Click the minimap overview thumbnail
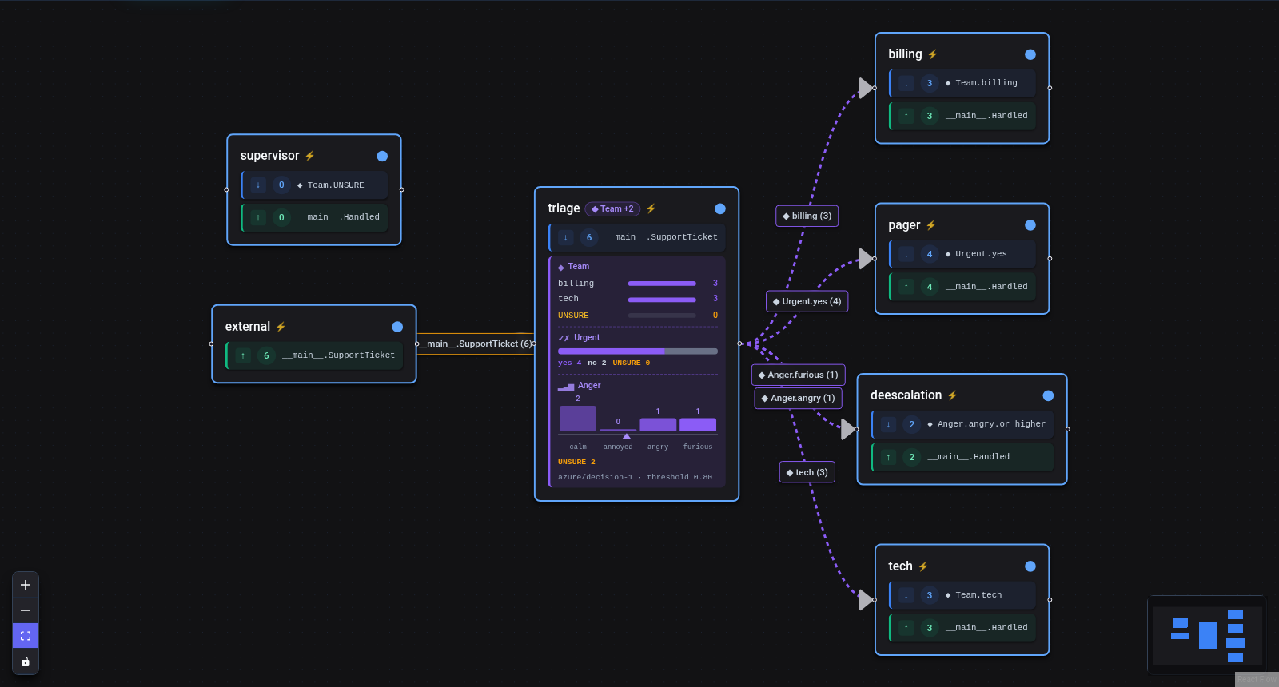The width and height of the screenshot is (1279, 687). tap(1207, 635)
